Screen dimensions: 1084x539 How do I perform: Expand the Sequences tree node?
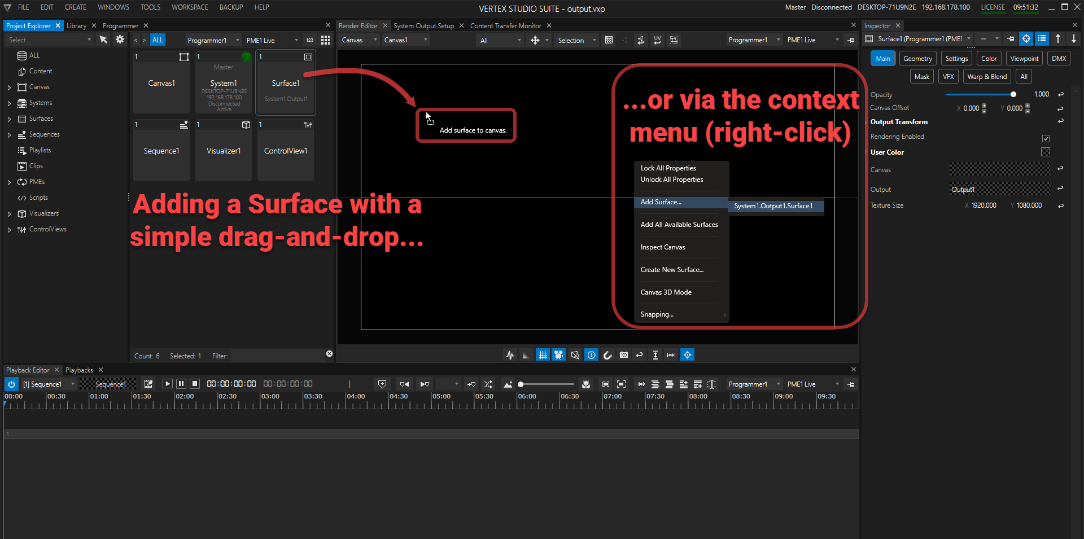point(9,135)
